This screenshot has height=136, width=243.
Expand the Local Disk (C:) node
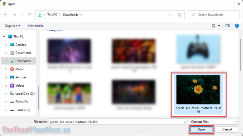click(6, 94)
